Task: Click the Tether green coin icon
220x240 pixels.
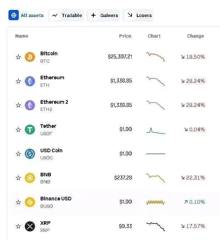Action: tap(30, 130)
